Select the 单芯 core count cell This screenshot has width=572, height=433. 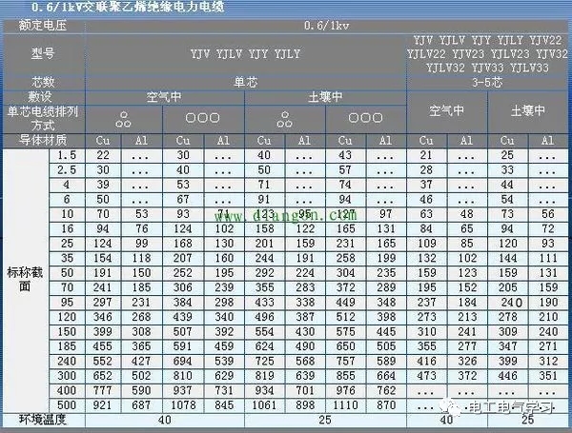pyautogui.click(x=246, y=83)
